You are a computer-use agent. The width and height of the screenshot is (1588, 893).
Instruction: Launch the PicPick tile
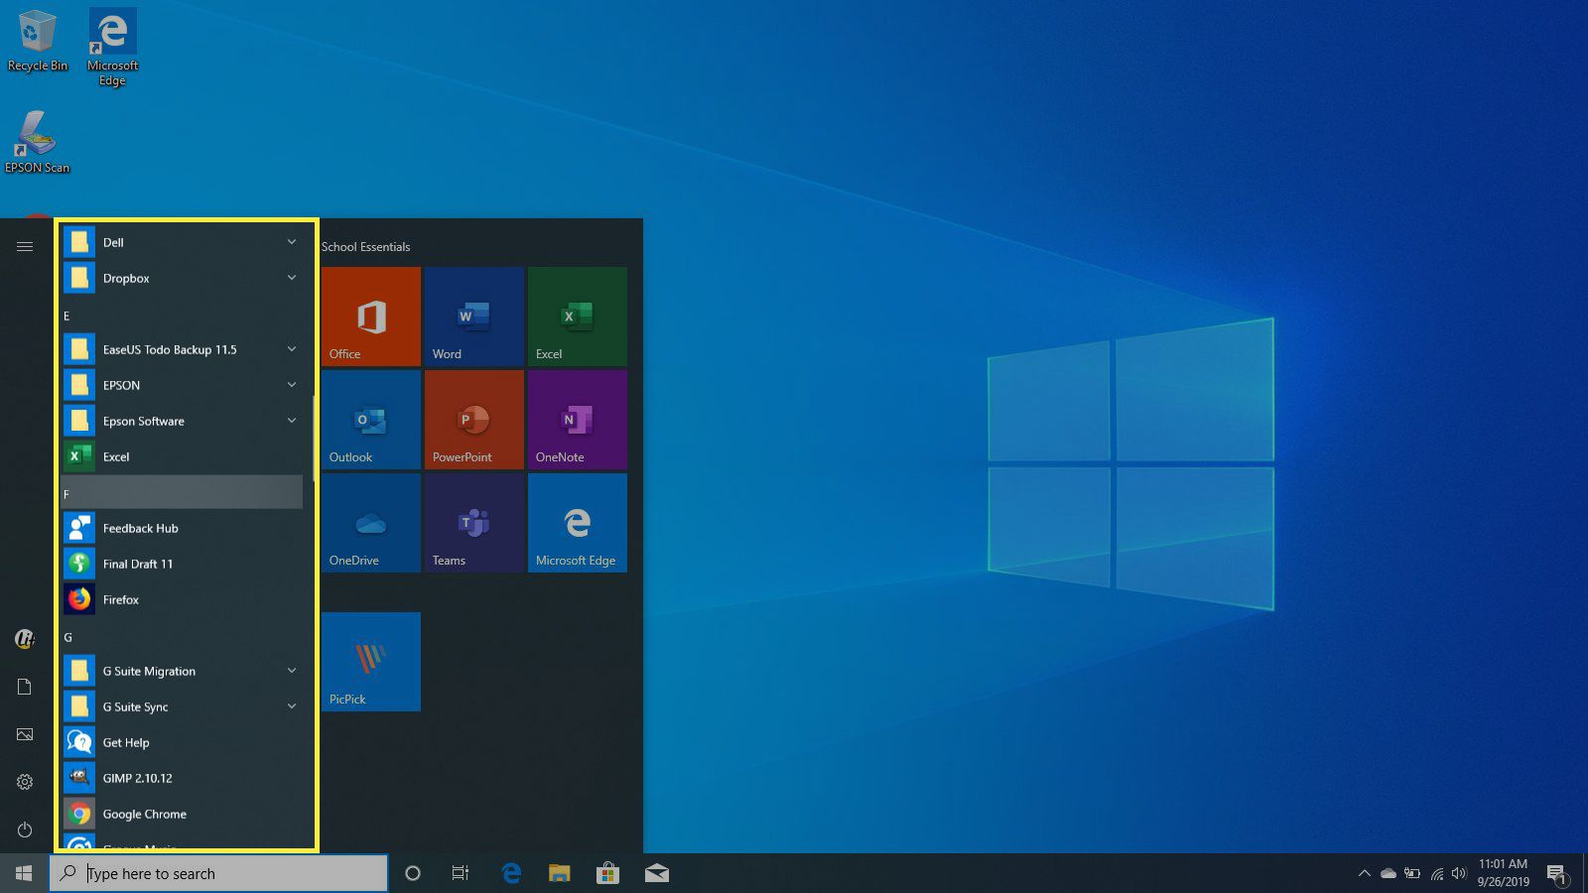click(371, 662)
